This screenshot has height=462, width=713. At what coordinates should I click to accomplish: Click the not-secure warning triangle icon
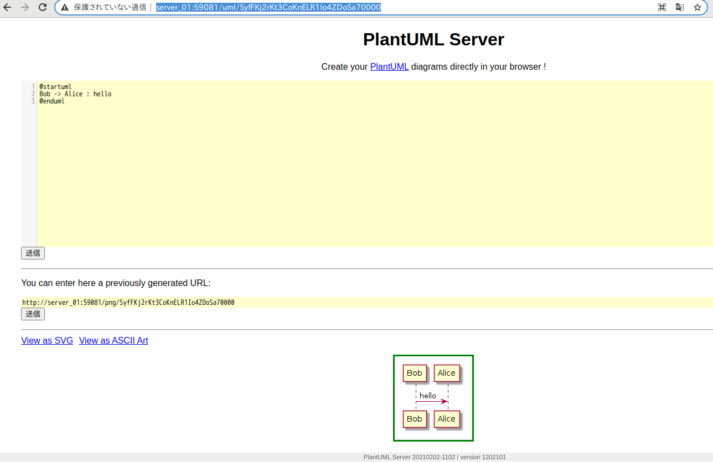(65, 7)
